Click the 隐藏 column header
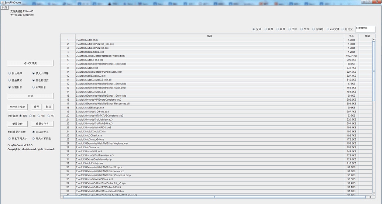 [x=367, y=36]
